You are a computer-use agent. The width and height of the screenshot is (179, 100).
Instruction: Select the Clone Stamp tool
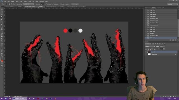click(2, 29)
